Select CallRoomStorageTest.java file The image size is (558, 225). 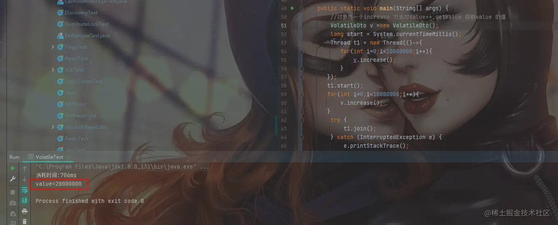click(96, 2)
